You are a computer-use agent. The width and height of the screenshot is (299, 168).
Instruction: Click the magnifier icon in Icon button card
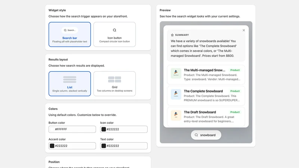click(x=114, y=30)
